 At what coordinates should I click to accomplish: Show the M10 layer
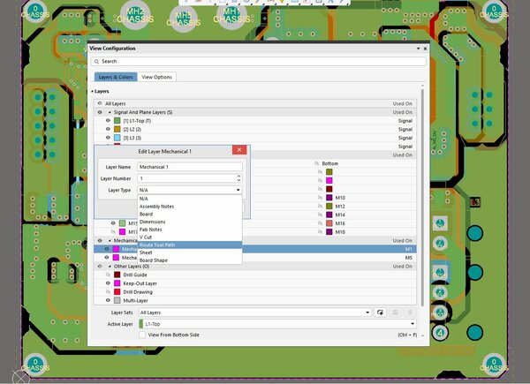click(320, 198)
